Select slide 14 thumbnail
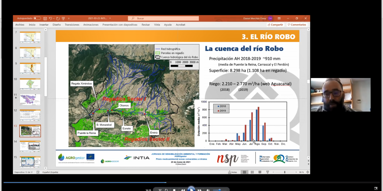The image size is (383, 191). click(30, 146)
